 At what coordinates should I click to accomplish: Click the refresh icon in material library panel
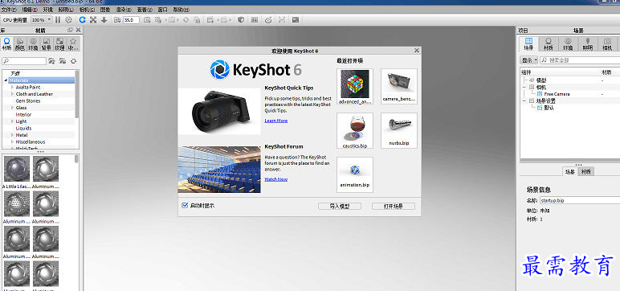click(x=73, y=61)
